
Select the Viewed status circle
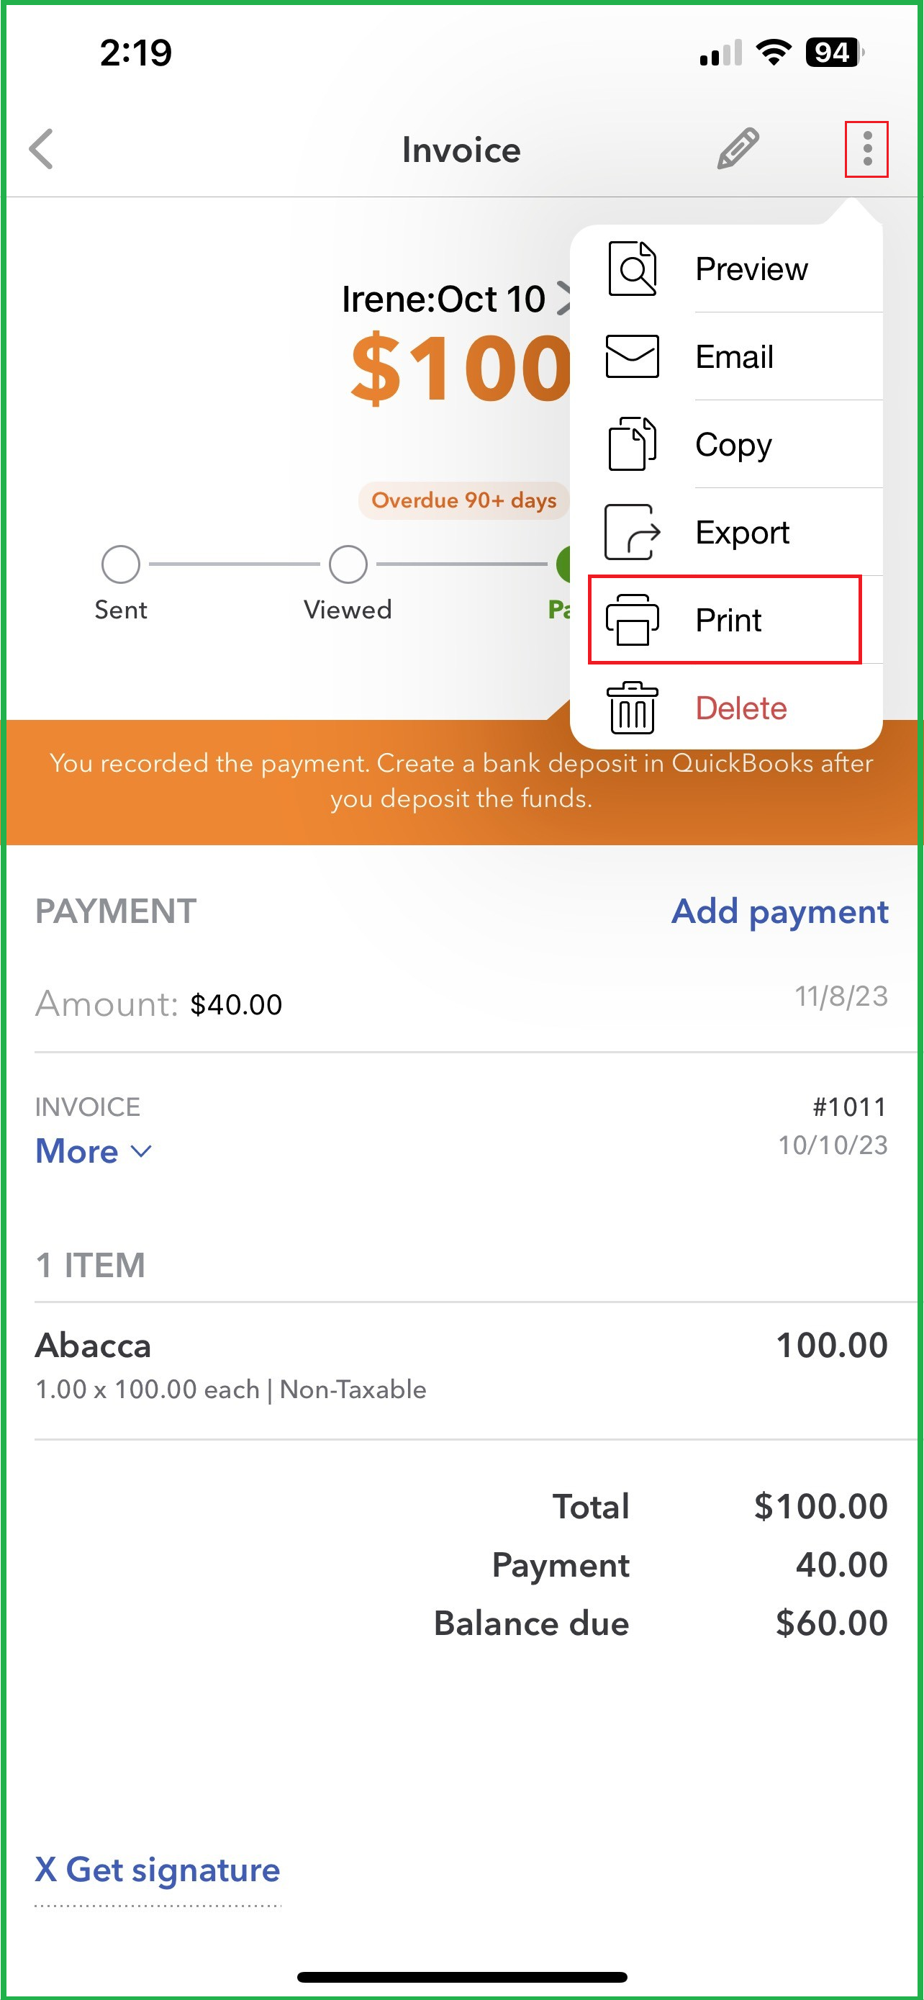(x=348, y=564)
